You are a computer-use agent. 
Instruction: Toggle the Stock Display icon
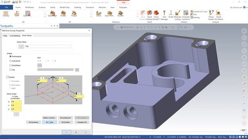(x=150, y=15)
